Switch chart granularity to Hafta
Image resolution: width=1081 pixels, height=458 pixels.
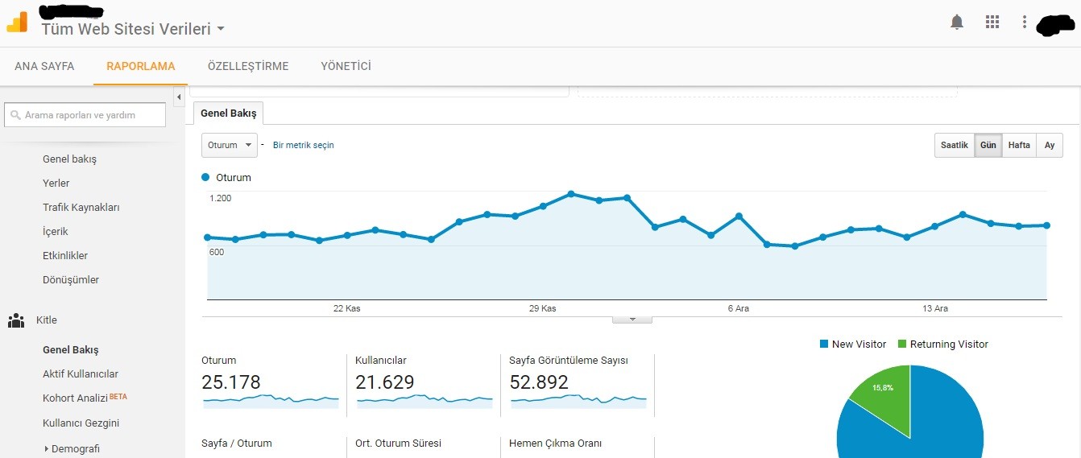pos(1019,145)
